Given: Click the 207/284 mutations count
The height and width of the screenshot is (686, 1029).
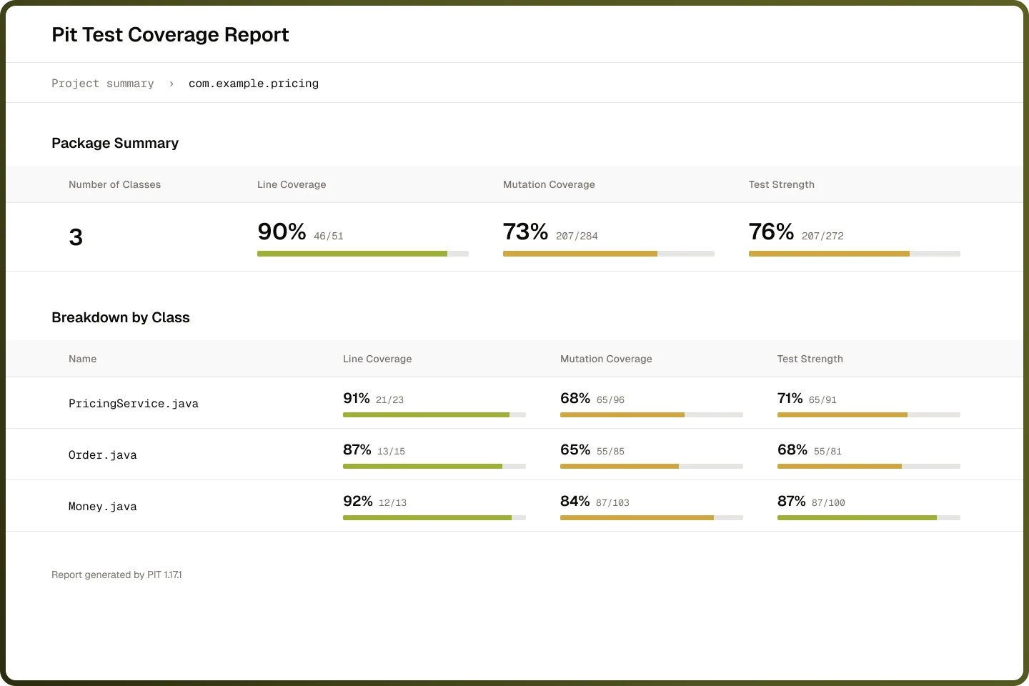Looking at the screenshot, I should pyautogui.click(x=577, y=236).
